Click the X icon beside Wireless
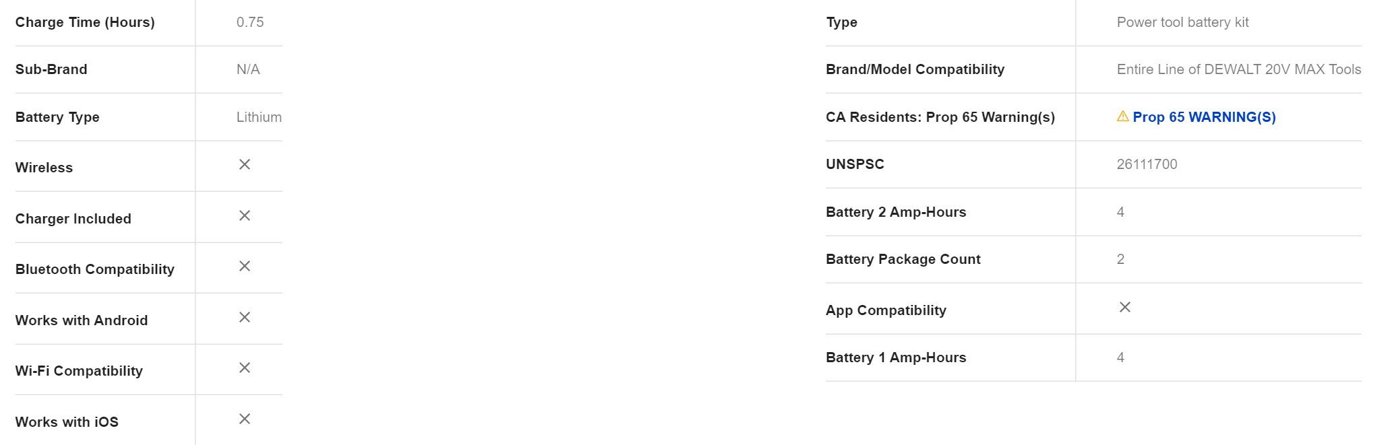1390x445 pixels. tap(245, 165)
